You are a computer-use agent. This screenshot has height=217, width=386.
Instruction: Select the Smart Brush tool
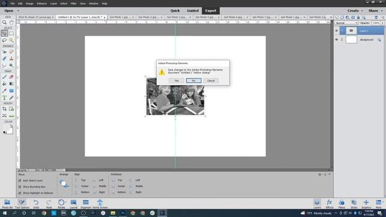(4, 58)
